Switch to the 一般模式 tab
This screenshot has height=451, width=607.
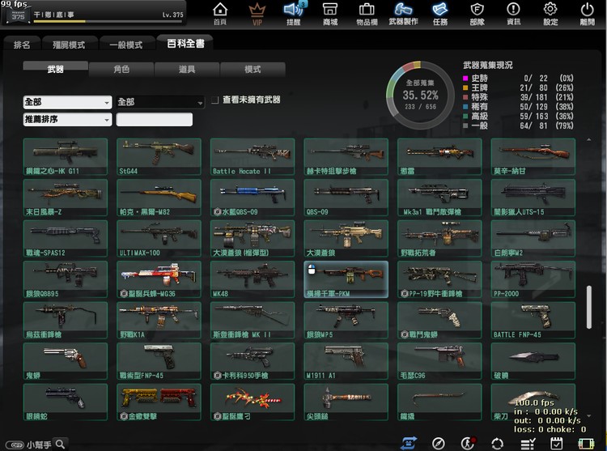125,45
